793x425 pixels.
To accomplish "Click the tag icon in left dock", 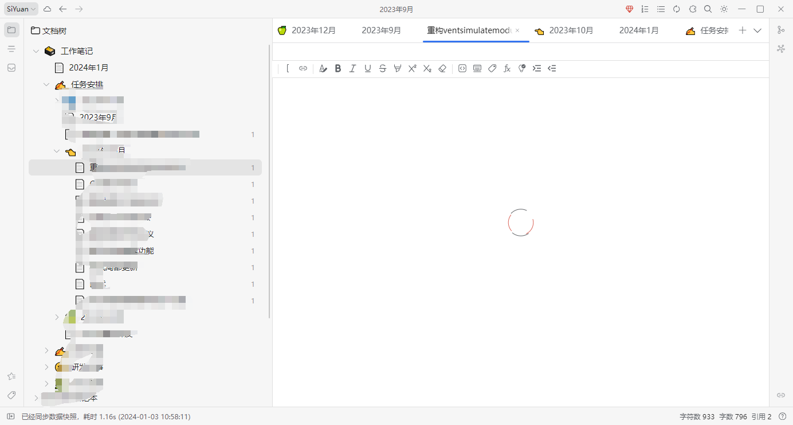I will tap(11, 395).
